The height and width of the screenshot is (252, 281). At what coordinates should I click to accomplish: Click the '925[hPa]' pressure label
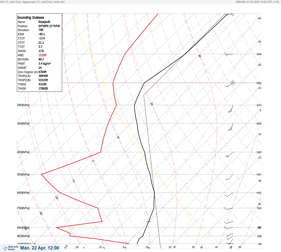click(x=23, y=236)
